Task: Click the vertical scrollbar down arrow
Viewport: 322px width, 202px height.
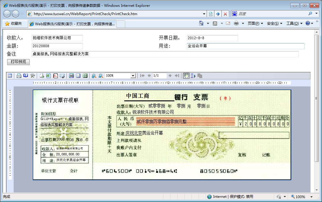Action: (x=316, y=190)
